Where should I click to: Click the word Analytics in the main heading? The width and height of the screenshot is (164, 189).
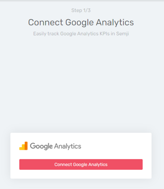point(115,23)
